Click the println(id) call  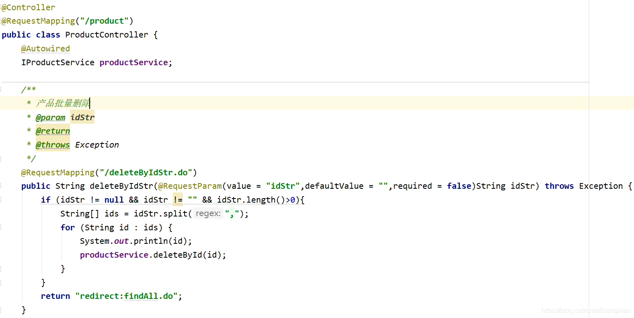[x=161, y=241]
